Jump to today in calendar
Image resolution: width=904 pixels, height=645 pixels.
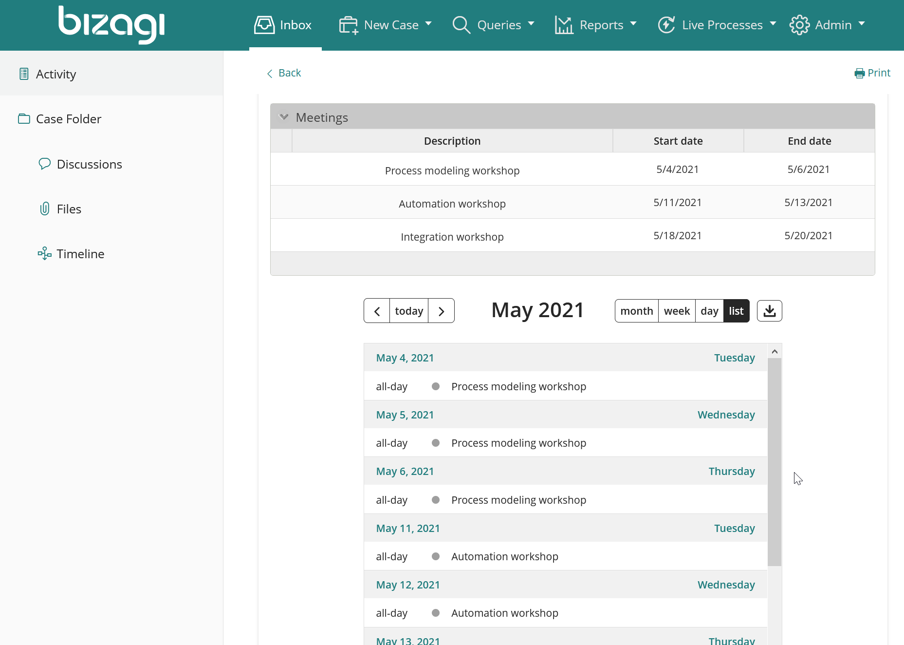click(x=409, y=311)
